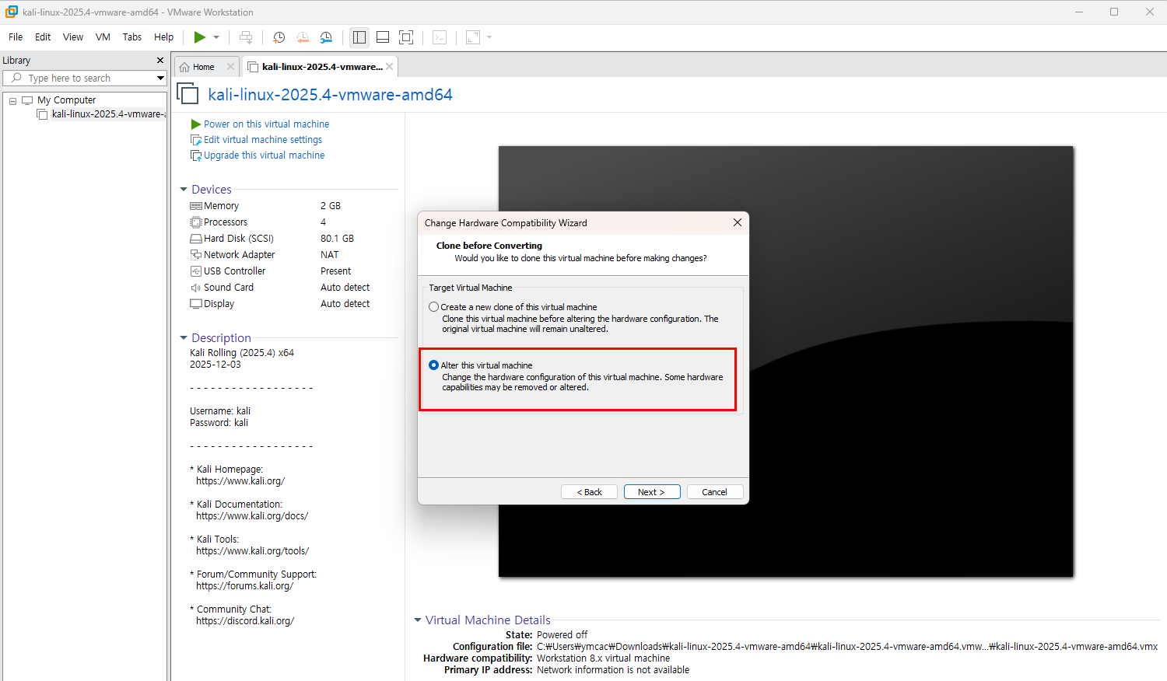Click the Network Adapter device icon
Image resolution: width=1167 pixels, height=681 pixels.
click(196, 255)
